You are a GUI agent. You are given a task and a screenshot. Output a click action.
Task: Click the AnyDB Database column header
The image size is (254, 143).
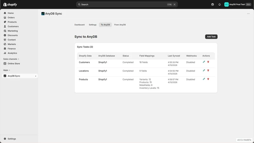[106, 56]
